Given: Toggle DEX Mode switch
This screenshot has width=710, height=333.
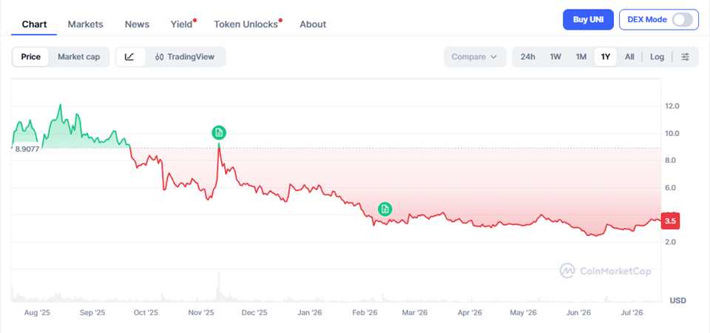Looking at the screenshot, I should coord(683,19).
